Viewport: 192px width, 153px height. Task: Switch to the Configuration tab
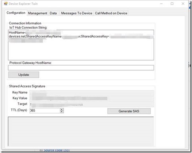16,13
